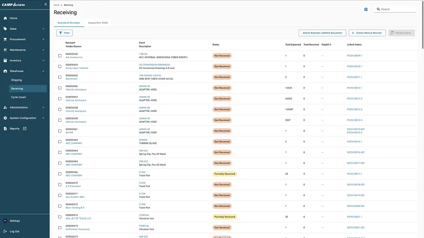Screen dimensions: 424x238
Task: Open vendor link Ark Aviation Inc.
Action: tap(74, 57)
